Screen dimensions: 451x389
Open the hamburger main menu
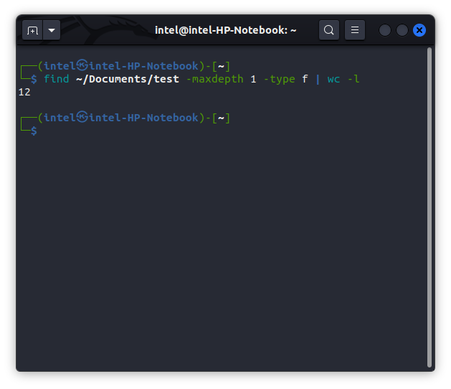click(x=355, y=30)
